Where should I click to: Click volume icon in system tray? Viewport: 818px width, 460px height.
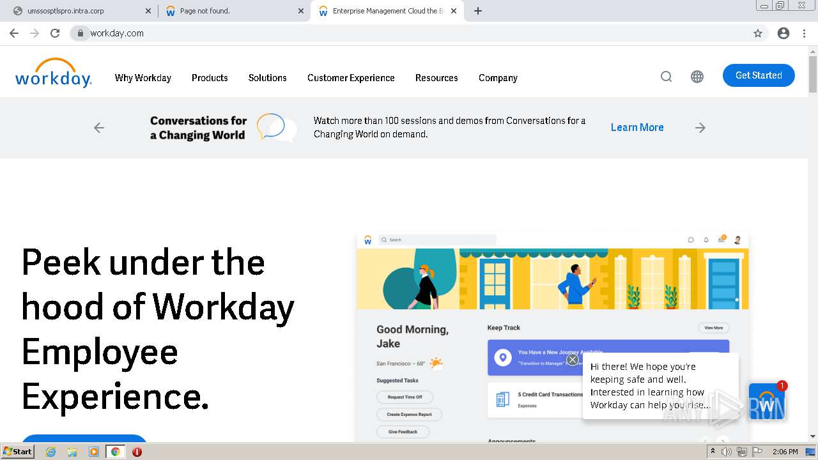pos(727,452)
